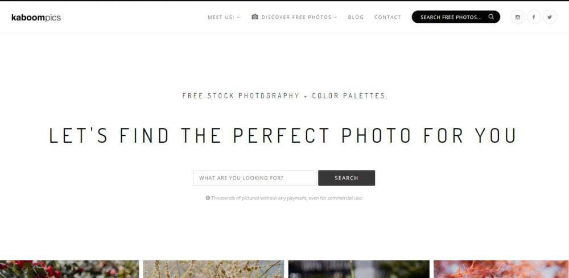Open the Contact menu item
Image resolution: width=569 pixels, height=278 pixels.
pyautogui.click(x=387, y=17)
